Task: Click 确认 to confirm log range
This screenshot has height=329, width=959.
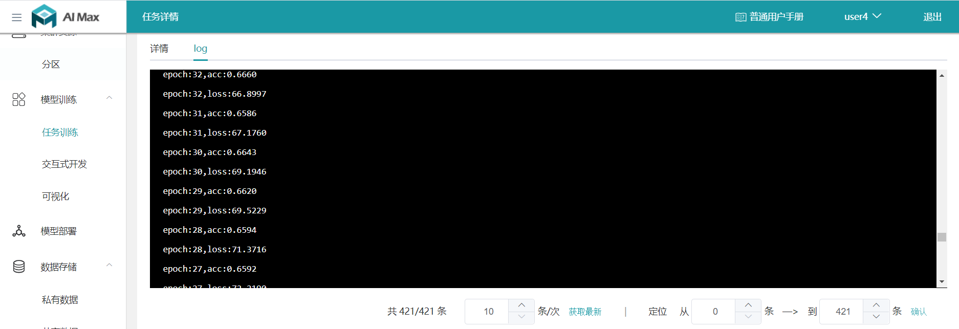Action: point(919,312)
